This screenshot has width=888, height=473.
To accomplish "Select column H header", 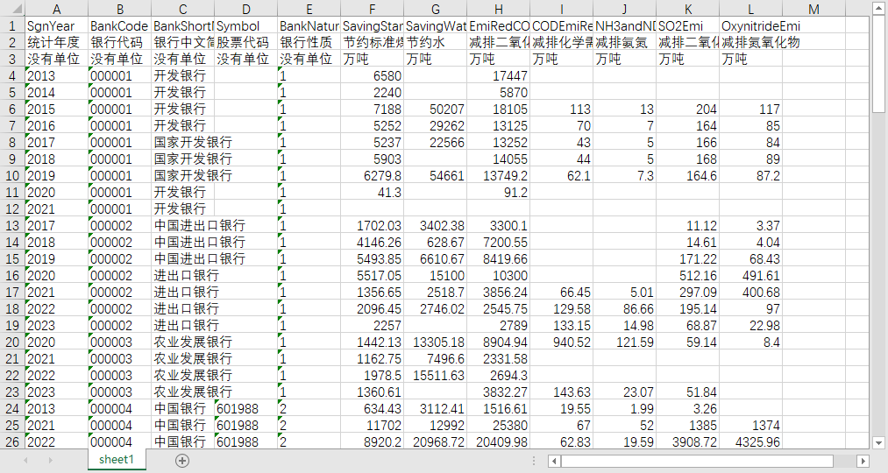I will [x=499, y=9].
